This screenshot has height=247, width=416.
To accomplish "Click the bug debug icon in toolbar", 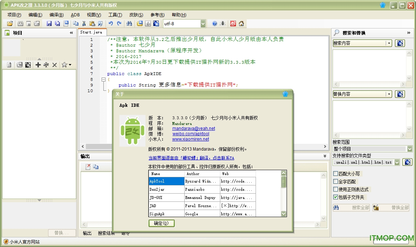I will (222, 23).
